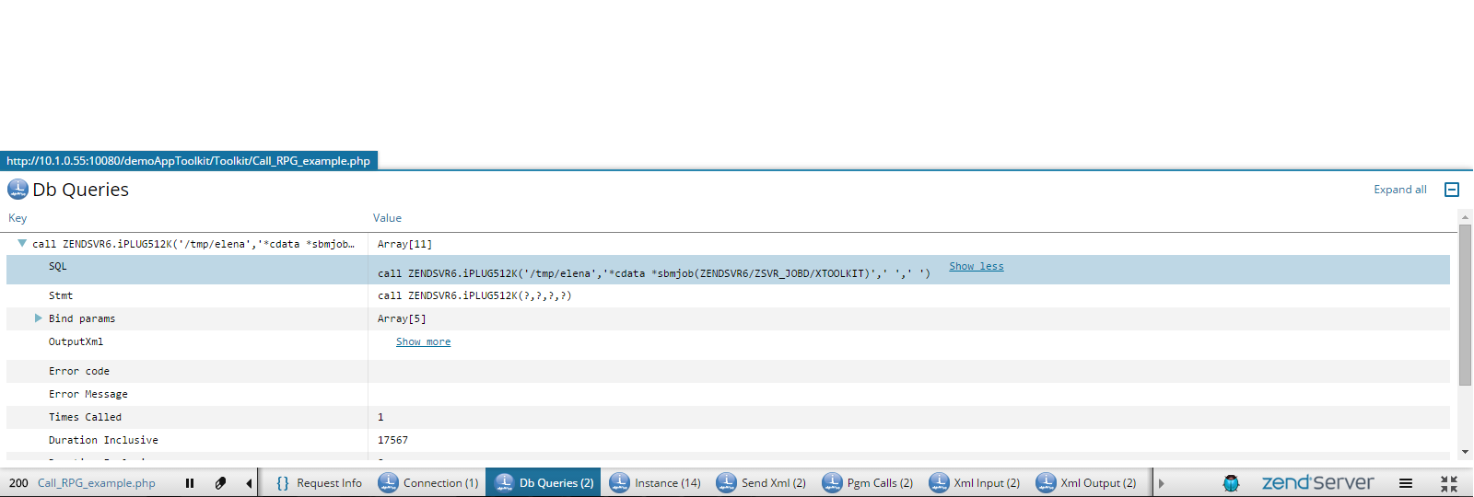Viewport: 1474px width, 497px height.
Task: Switch to the Connection (1) tab
Action: [x=428, y=483]
